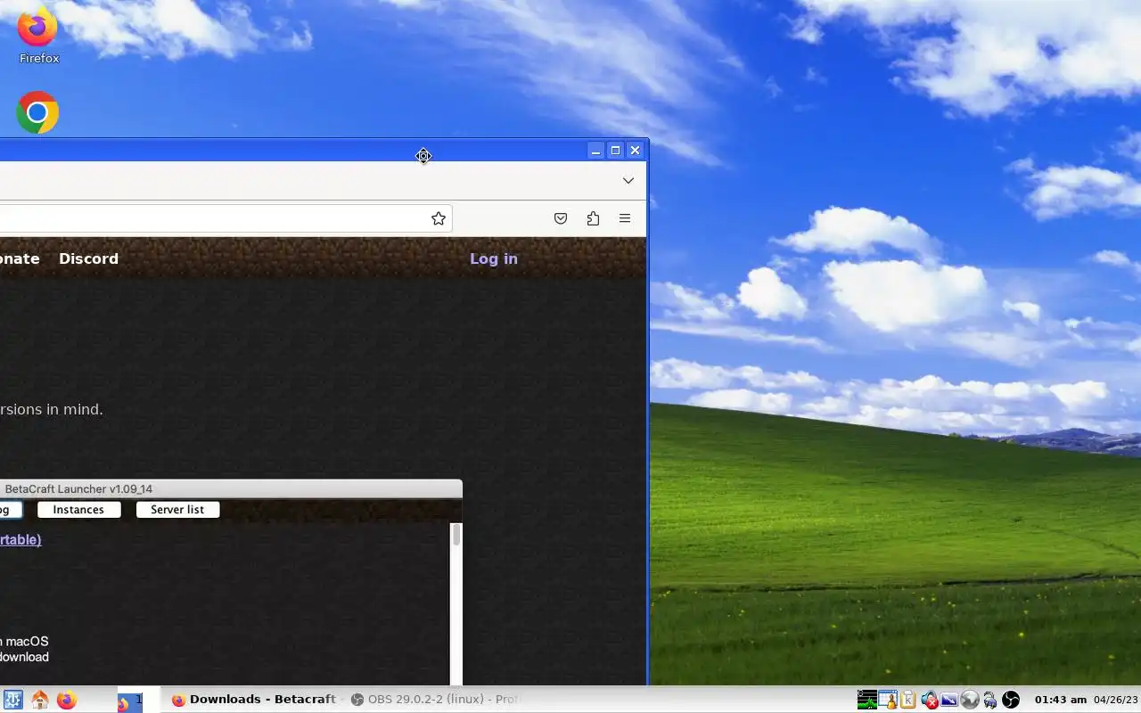
Task: Click the Server list button
Action: click(177, 510)
